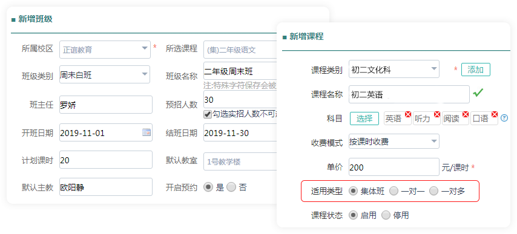
Task: Click 课程名称 field 初二英语
Action: 409,94
